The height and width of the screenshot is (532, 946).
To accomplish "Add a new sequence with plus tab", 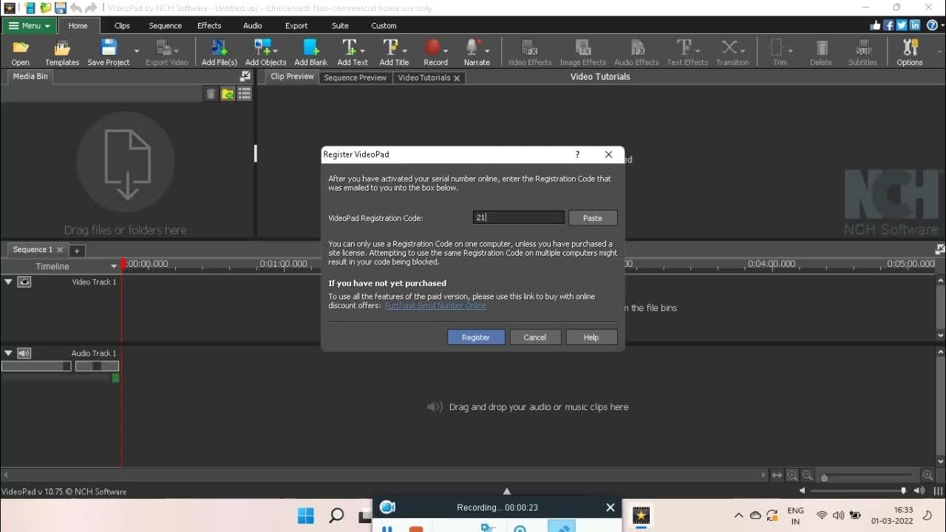I will [77, 250].
